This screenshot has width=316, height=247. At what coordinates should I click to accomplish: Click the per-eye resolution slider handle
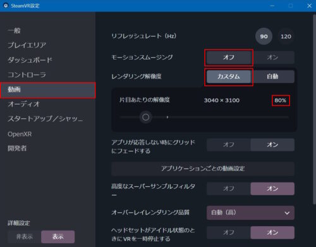coord(145,117)
